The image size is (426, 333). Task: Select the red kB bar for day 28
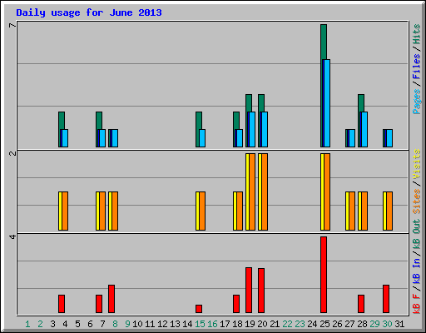tap(361, 304)
